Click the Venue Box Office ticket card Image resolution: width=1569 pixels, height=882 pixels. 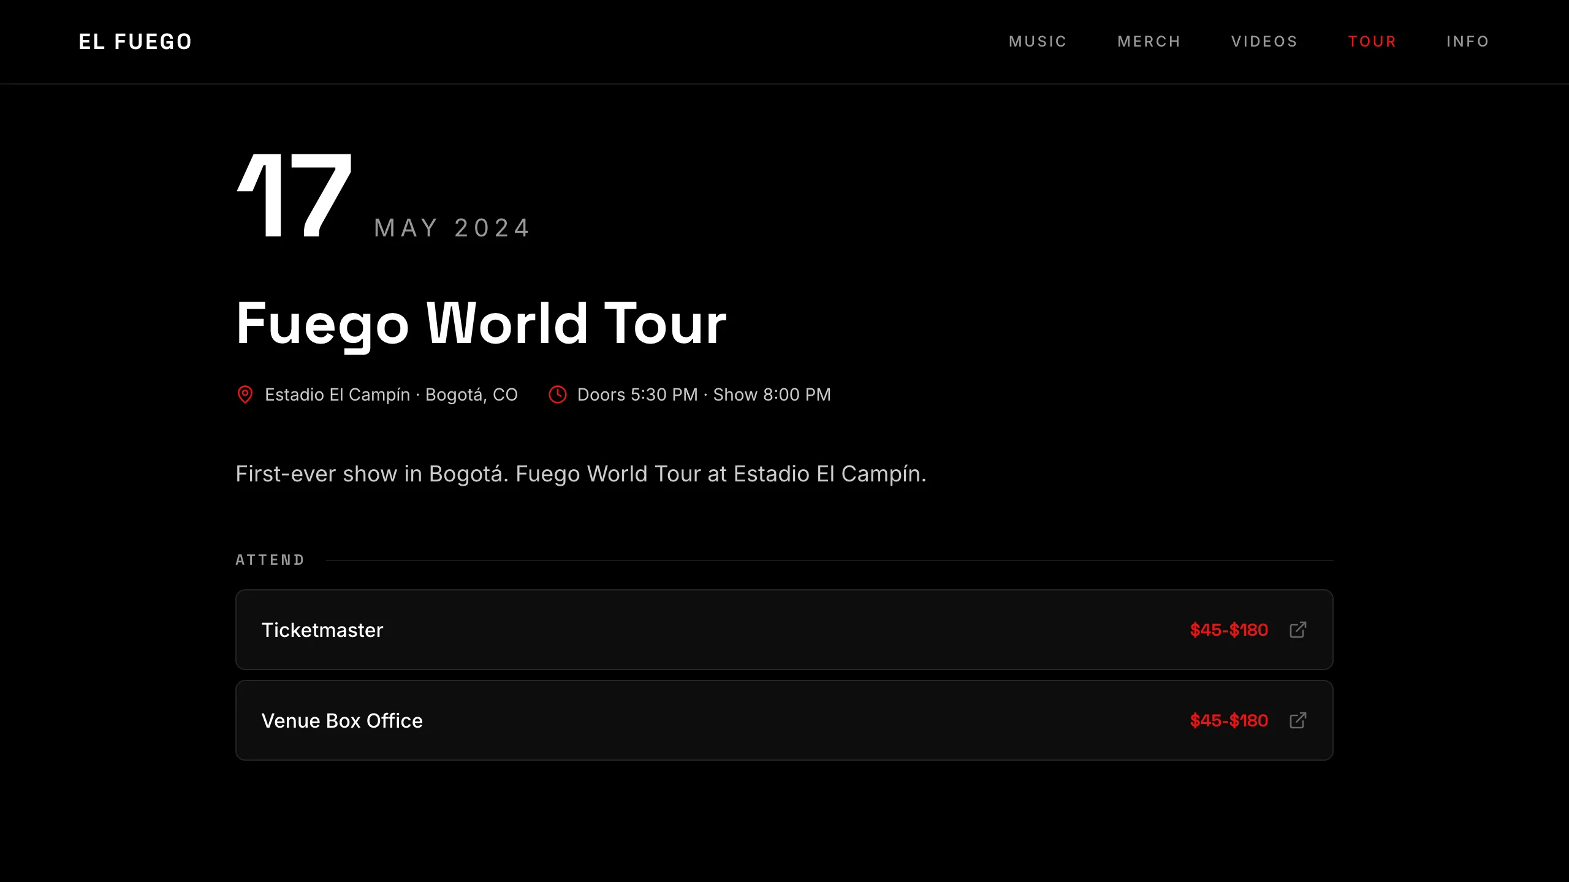783,720
